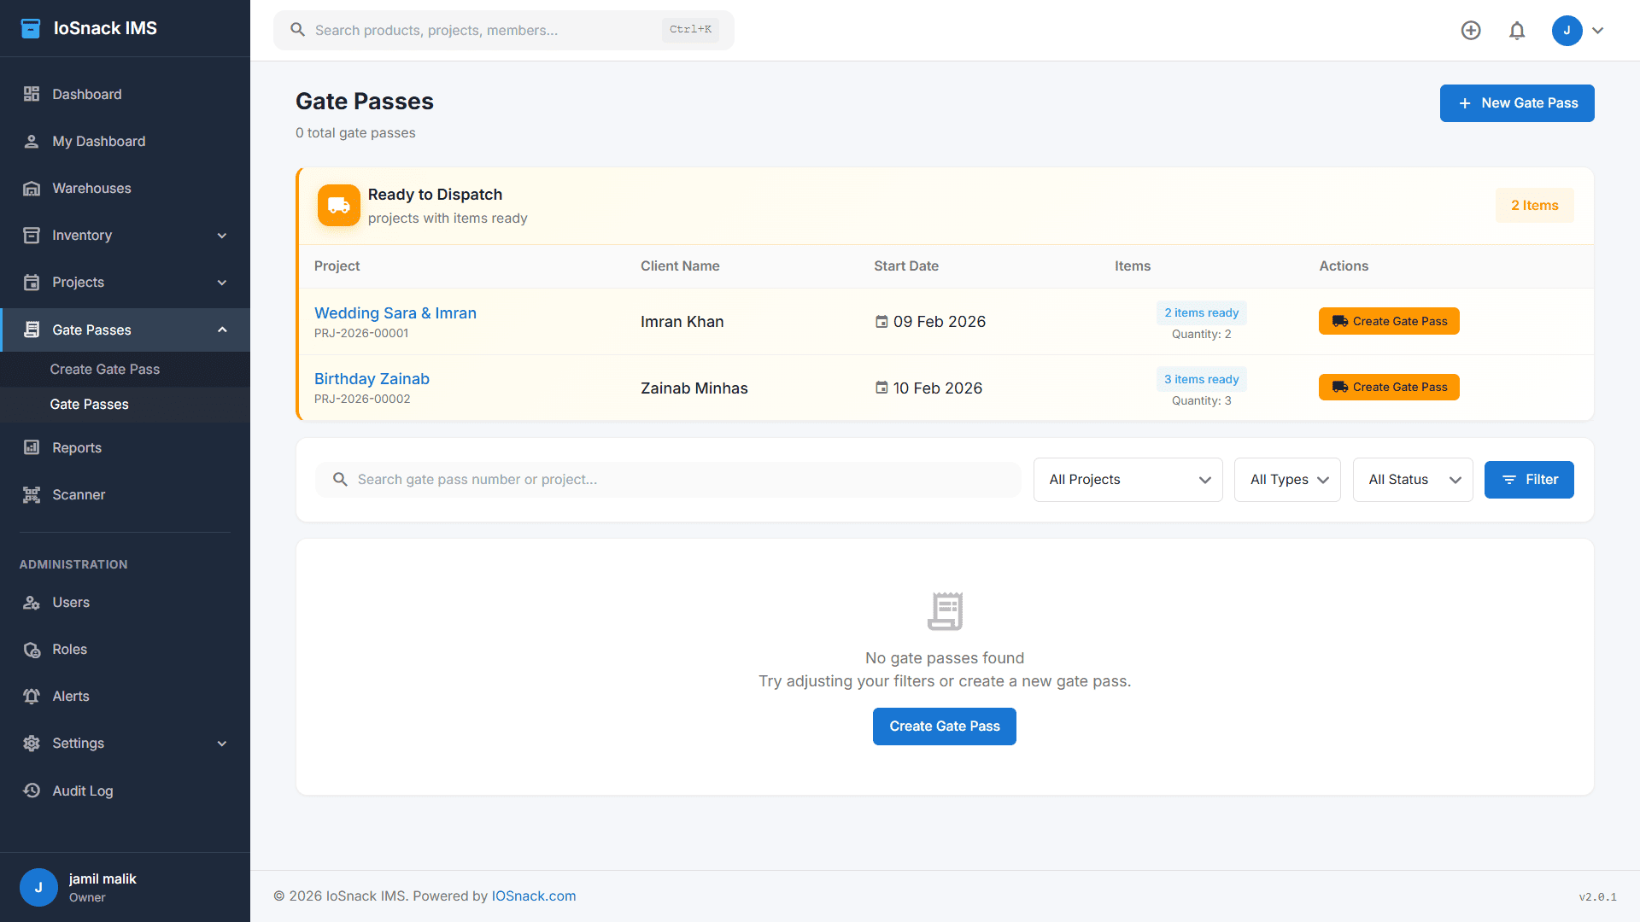Open the Reports menu item
The image size is (1640, 922).
coord(77,447)
